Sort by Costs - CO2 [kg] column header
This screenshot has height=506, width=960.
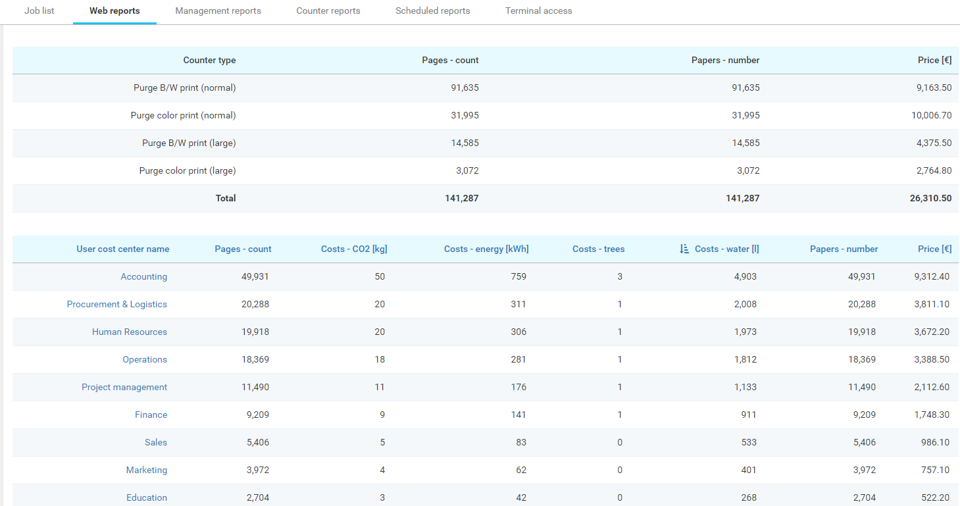click(x=353, y=249)
